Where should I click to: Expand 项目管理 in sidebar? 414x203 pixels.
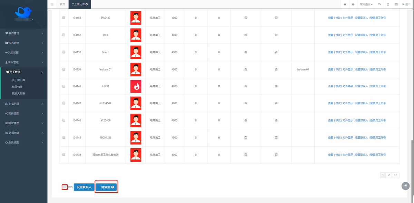pos(23,43)
